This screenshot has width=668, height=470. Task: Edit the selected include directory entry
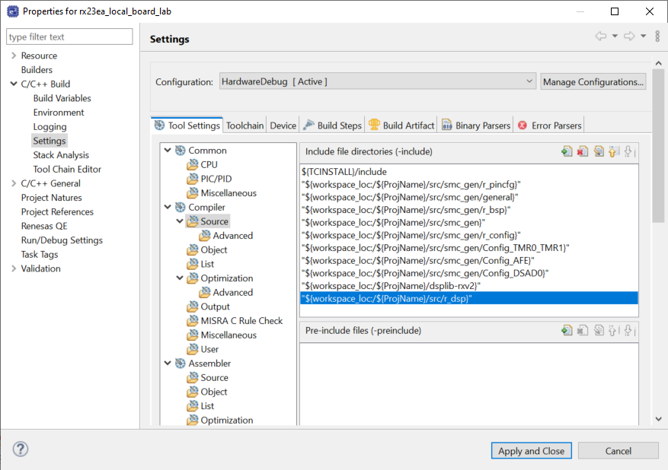[x=599, y=151]
